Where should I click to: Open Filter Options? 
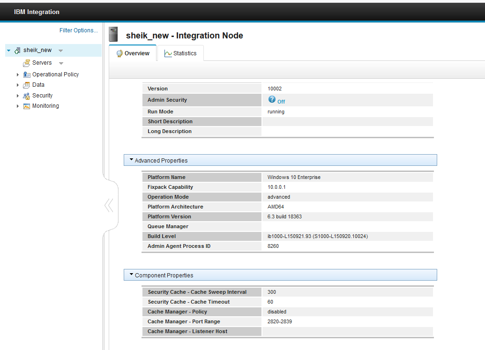(78, 30)
